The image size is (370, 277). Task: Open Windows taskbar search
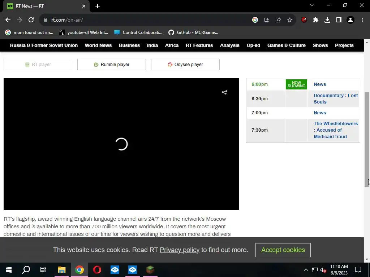pyautogui.click(x=26, y=270)
